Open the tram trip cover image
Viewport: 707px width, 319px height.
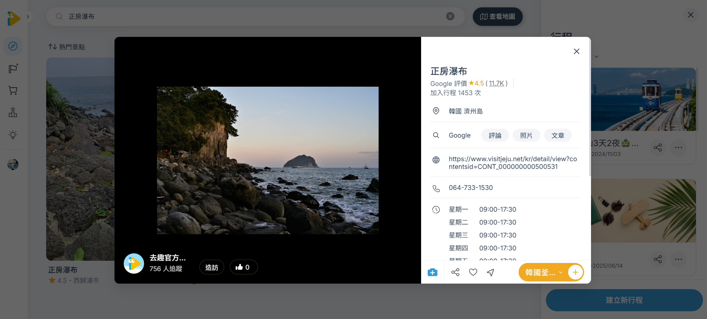(x=643, y=99)
